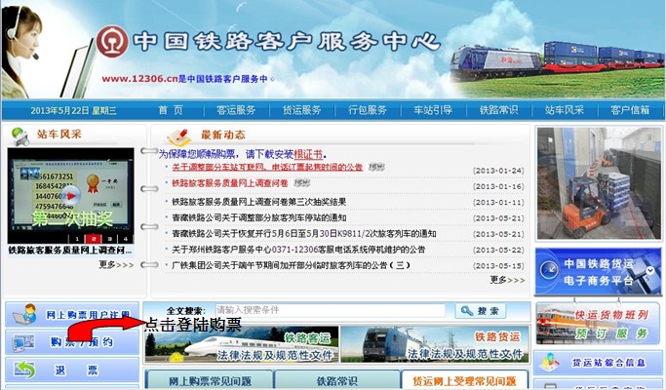
Task: Open 青藏铁路公司关于调整部分旅客列车停站 notice
Action: point(258,217)
